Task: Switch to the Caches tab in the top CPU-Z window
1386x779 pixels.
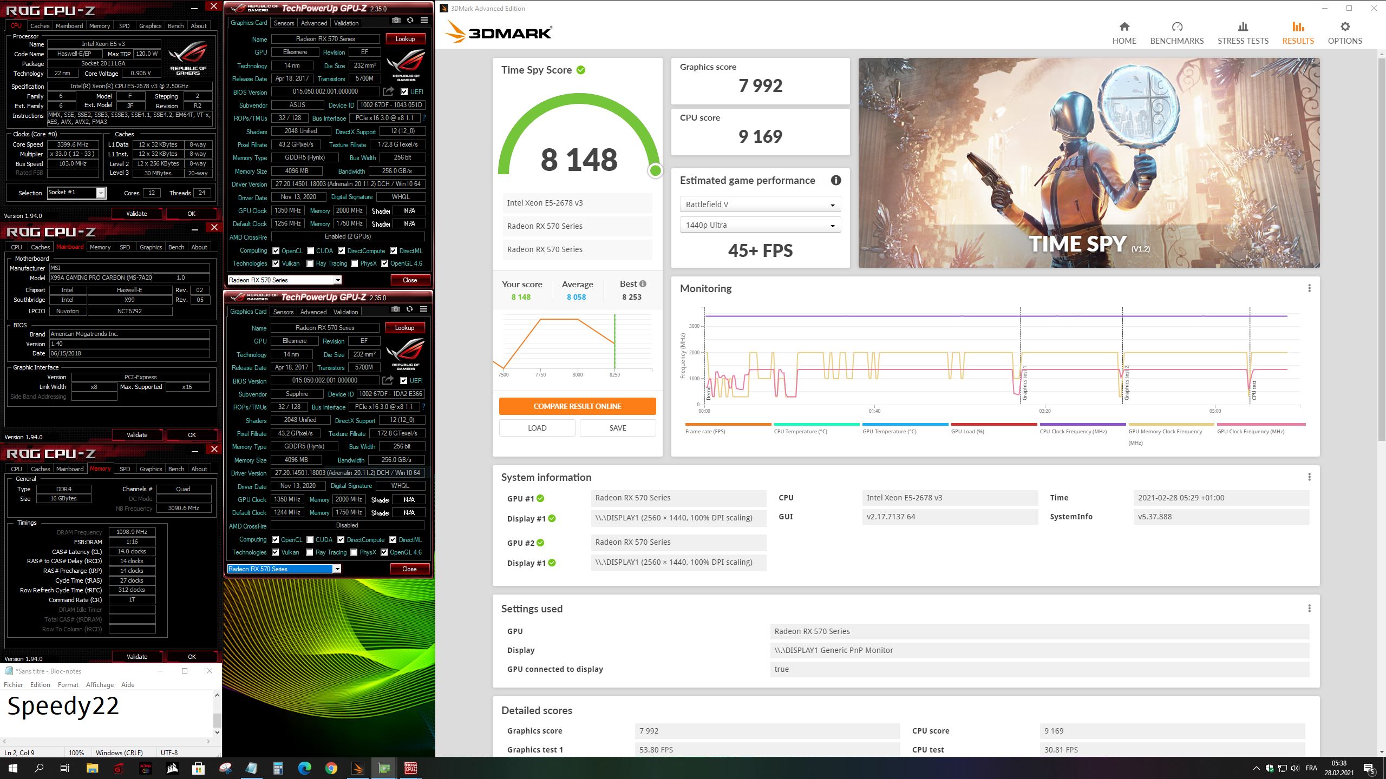Action: click(40, 26)
